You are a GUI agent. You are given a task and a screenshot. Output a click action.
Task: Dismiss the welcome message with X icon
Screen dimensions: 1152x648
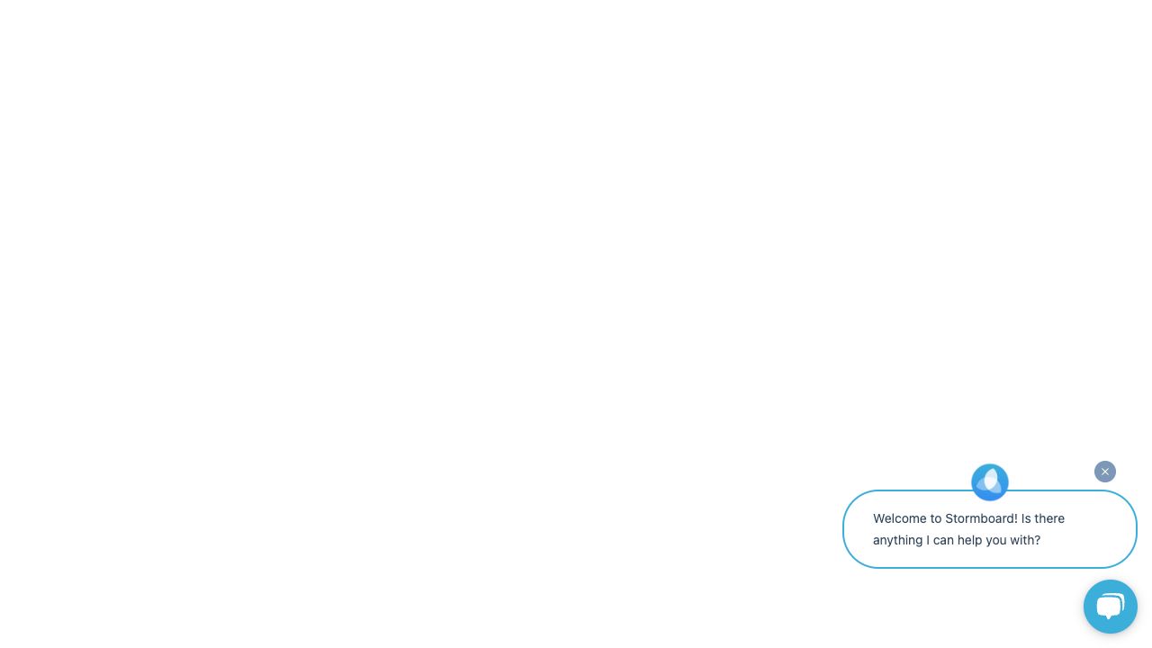pyautogui.click(x=1104, y=472)
